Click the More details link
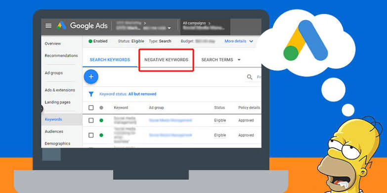This screenshot has height=193, width=387. [x=235, y=41]
